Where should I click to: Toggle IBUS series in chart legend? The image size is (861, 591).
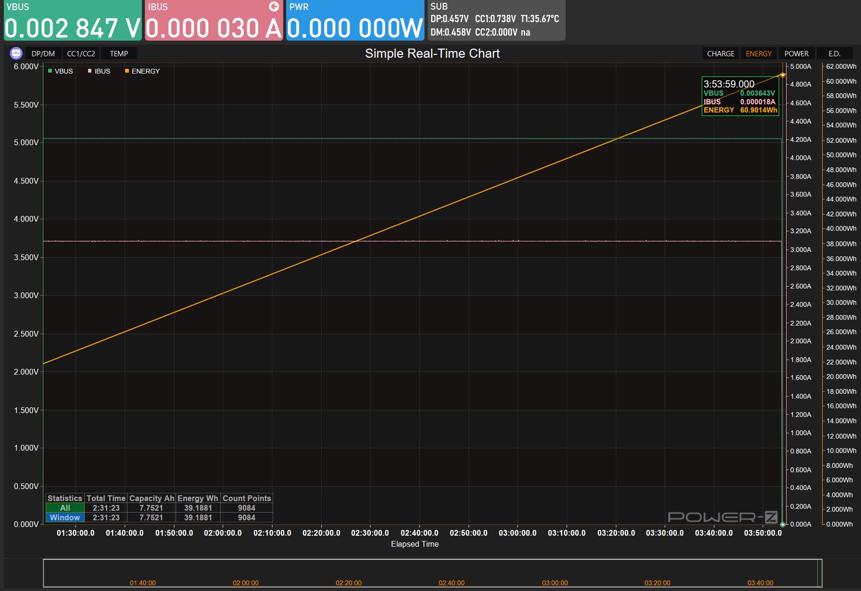click(99, 71)
